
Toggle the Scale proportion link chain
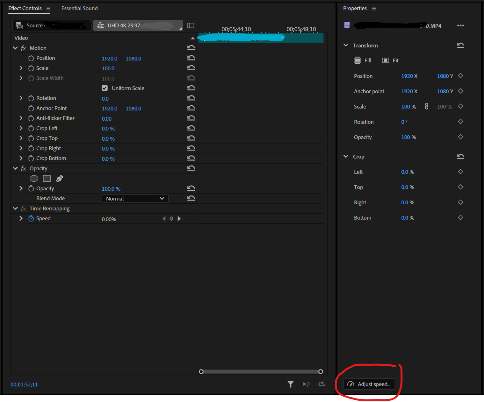[x=427, y=106]
